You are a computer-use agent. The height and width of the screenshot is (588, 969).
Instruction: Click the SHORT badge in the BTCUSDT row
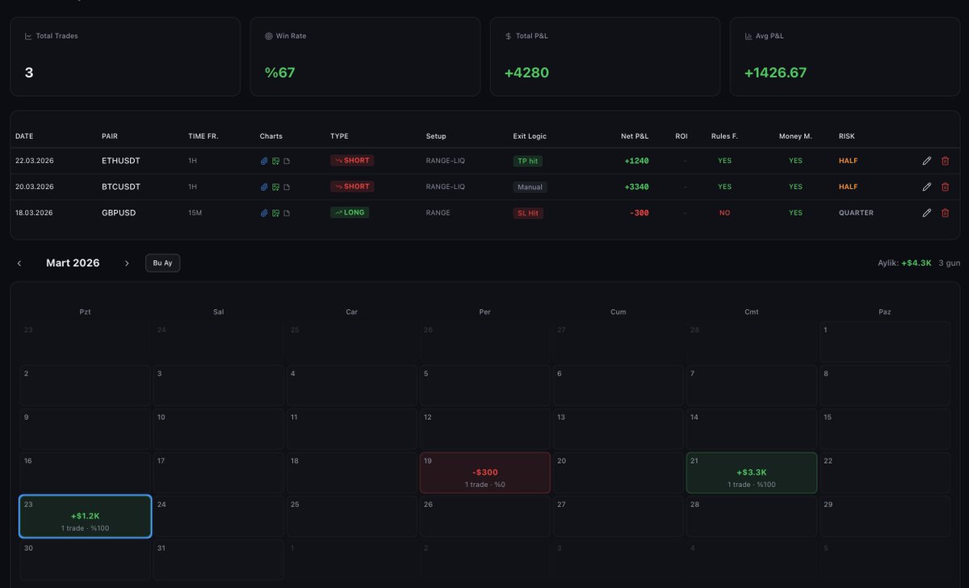click(x=352, y=187)
